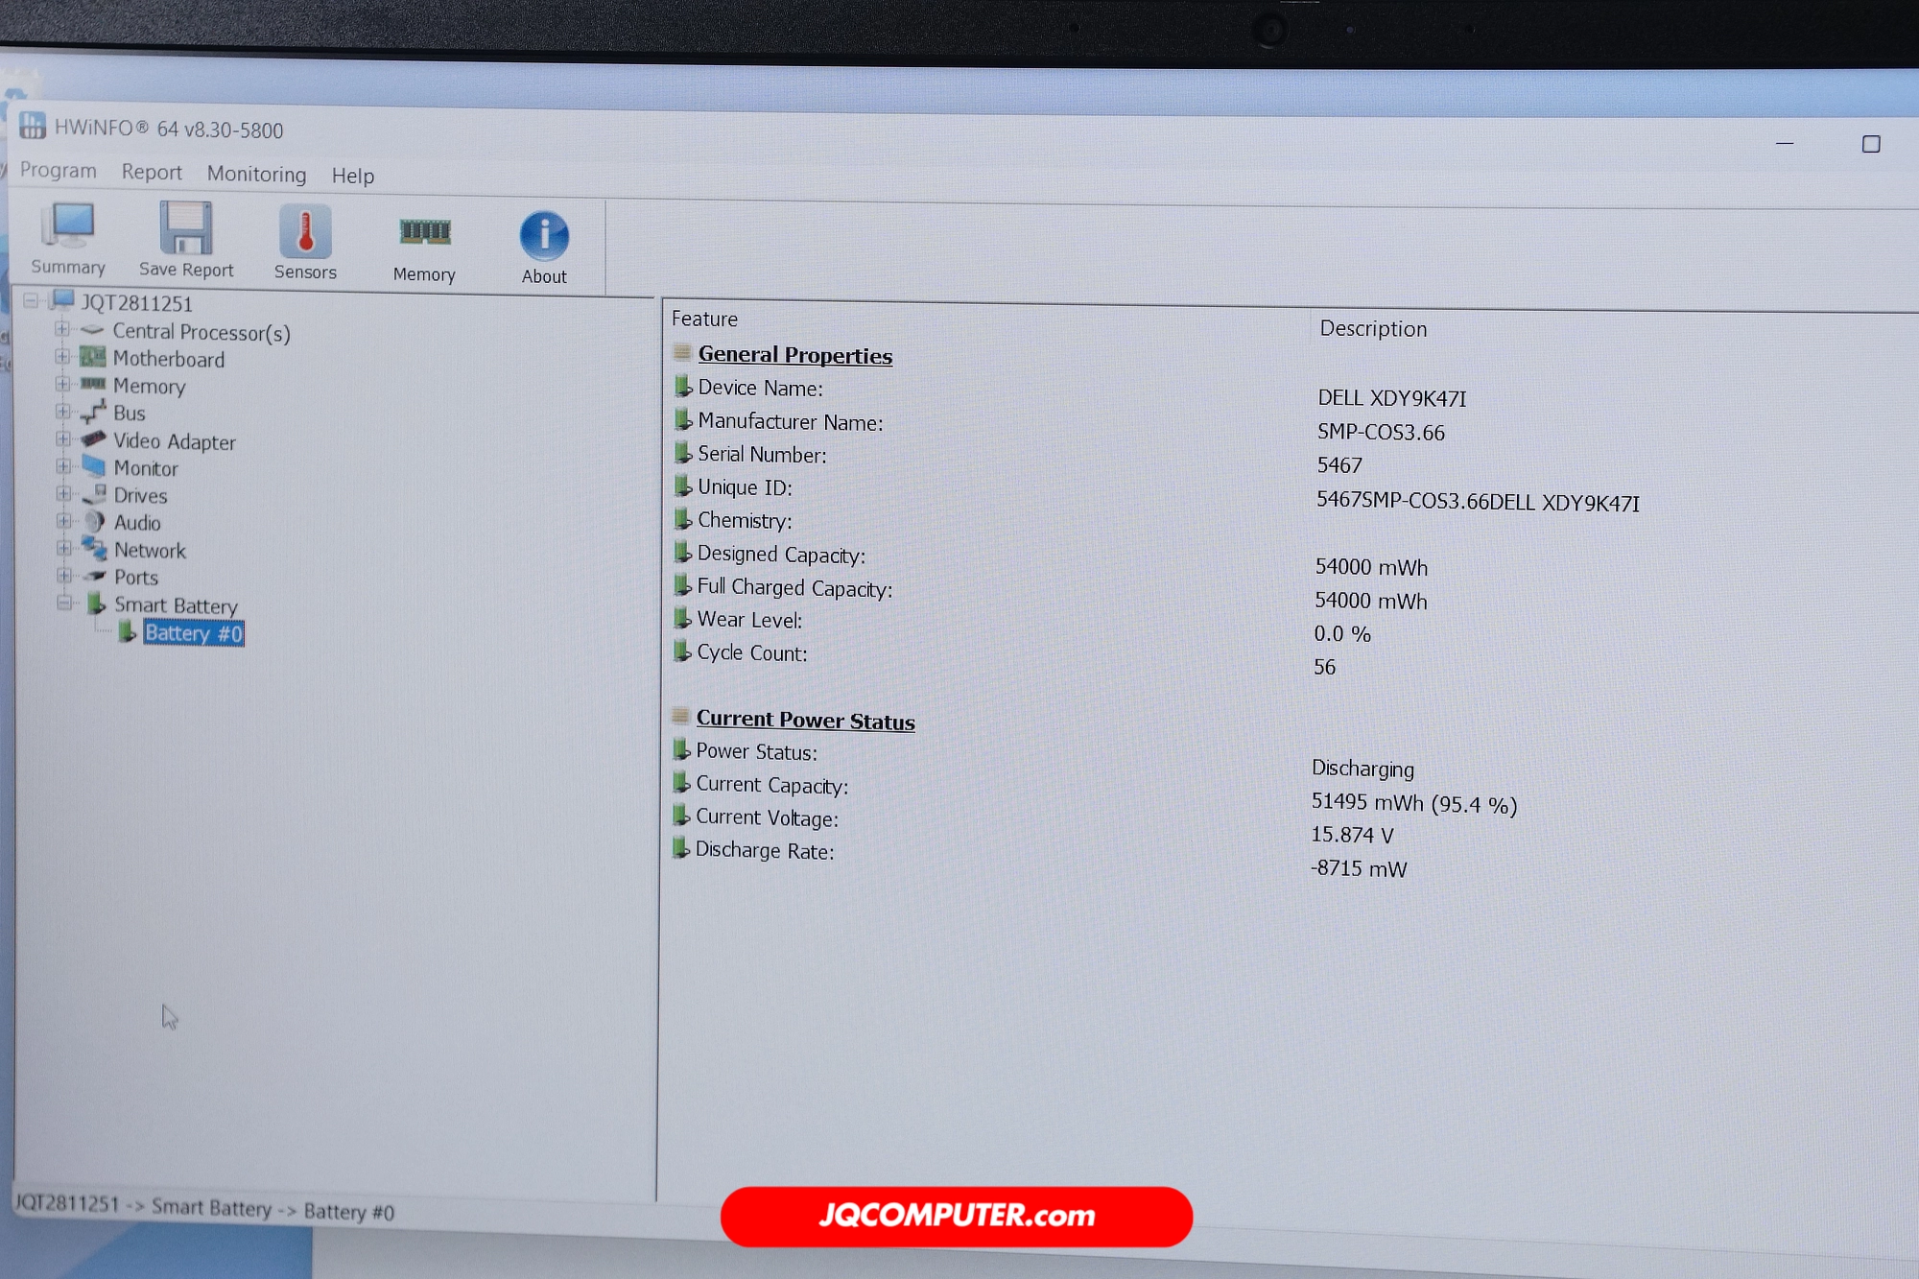The image size is (1919, 1279).
Task: Collapse the JQT2811251 root node
Action: 31,301
